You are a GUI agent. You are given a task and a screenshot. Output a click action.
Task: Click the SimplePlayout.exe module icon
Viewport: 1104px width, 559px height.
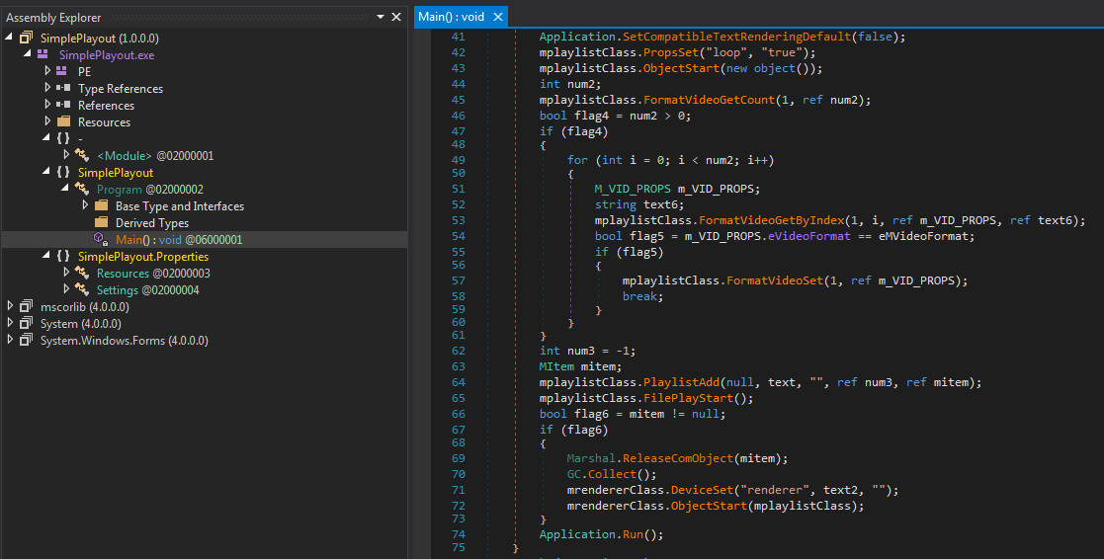tap(44, 55)
